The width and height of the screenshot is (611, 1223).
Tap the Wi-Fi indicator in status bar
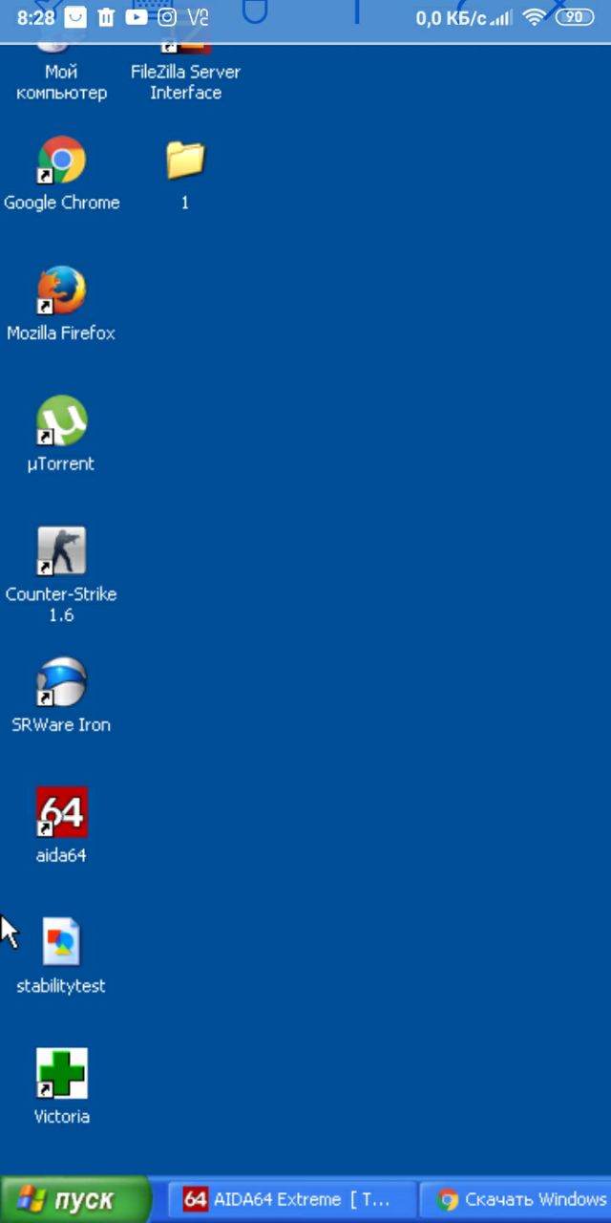(535, 17)
